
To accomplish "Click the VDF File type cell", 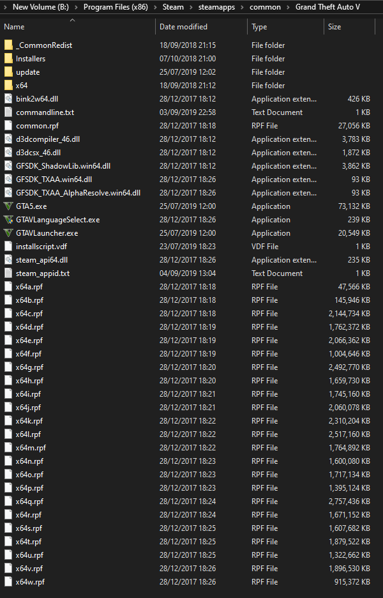I will (265, 247).
